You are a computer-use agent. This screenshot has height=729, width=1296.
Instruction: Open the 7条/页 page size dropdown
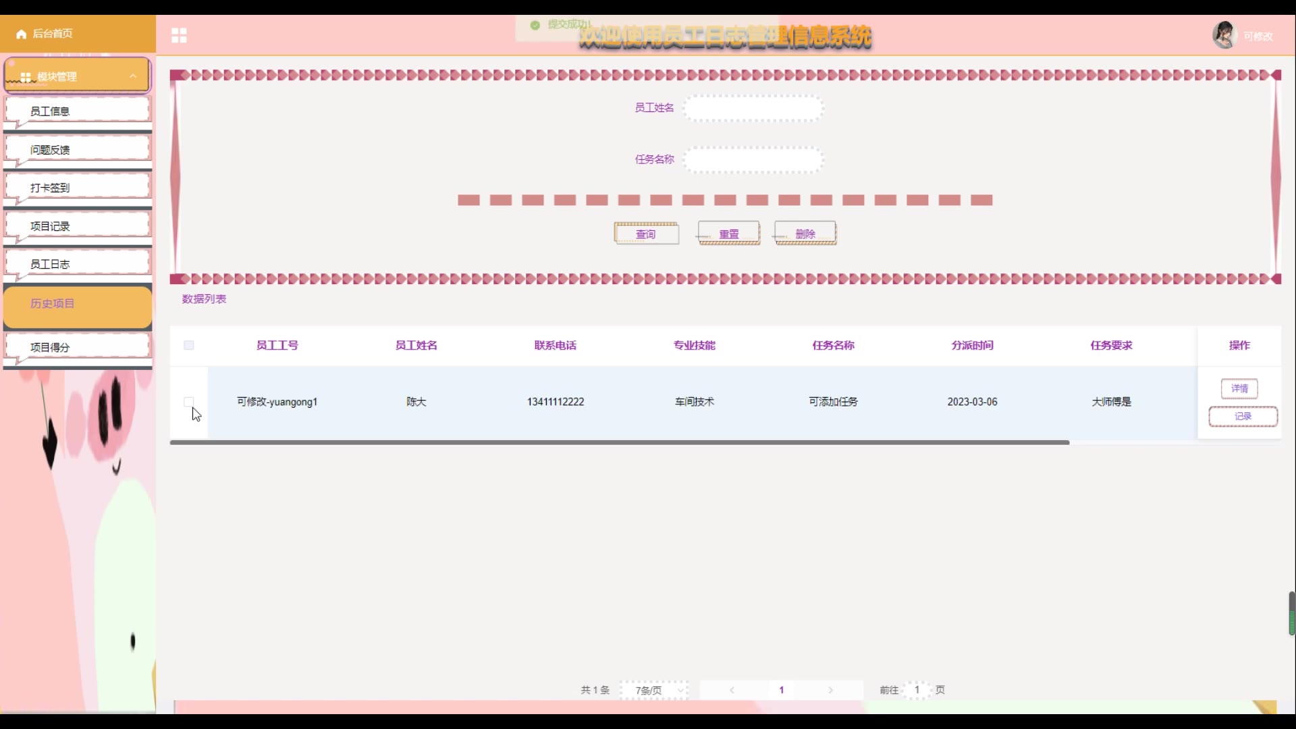[654, 690]
